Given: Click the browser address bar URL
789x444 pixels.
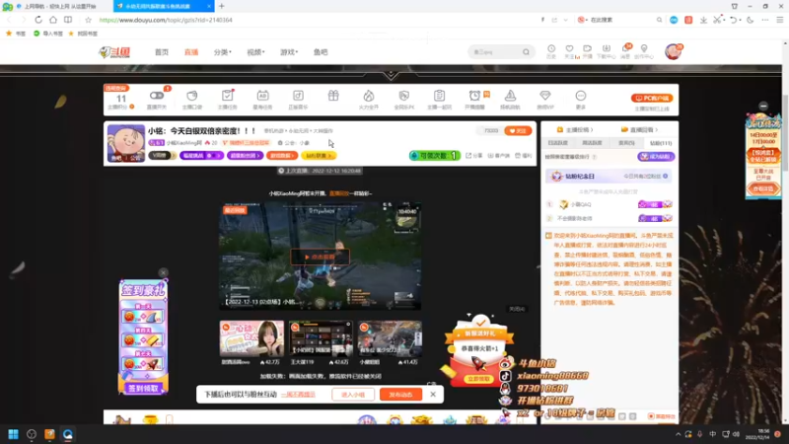Looking at the screenshot, I should click(x=166, y=20).
